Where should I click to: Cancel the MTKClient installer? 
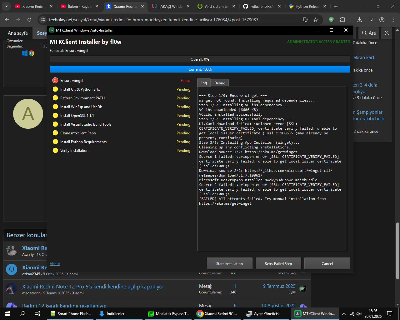coord(327,263)
